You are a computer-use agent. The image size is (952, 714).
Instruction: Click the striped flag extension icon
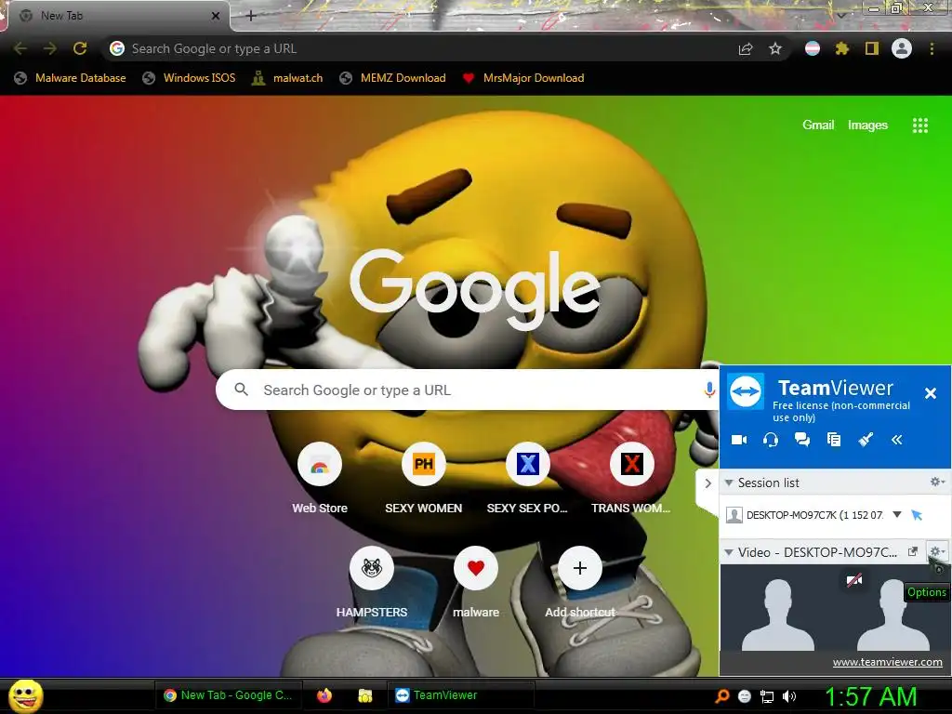tap(813, 48)
